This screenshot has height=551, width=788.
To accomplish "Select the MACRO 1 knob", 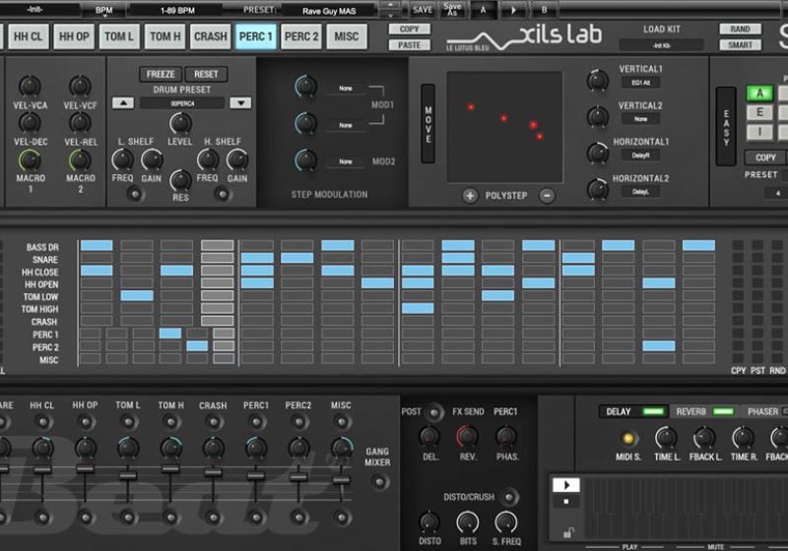I will [30, 160].
